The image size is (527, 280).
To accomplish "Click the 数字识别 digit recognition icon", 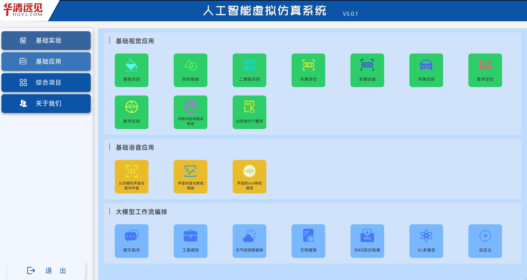I will tap(131, 112).
